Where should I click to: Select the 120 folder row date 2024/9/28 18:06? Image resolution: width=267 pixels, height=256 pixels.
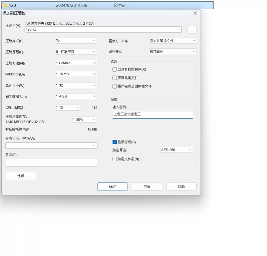click(x=71, y=5)
